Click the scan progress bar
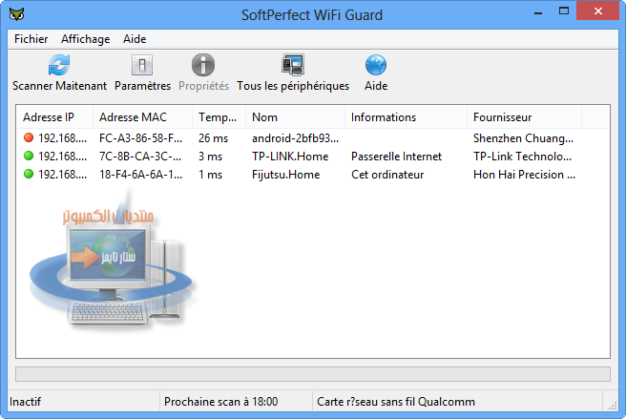Viewport: 626px width, 419px height. coord(313,374)
